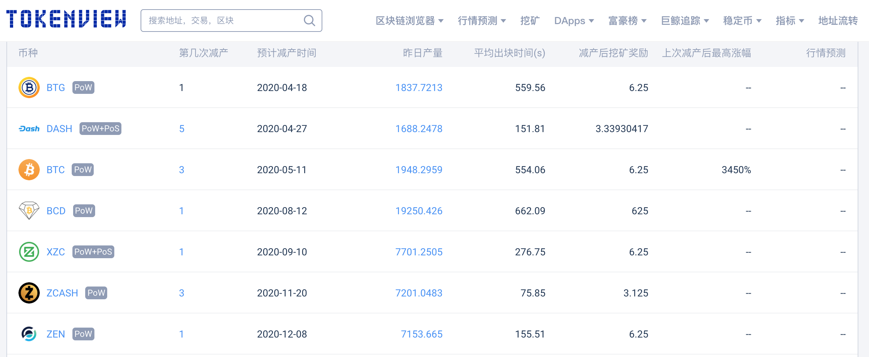Click the 预计减产时间 column header

[x=287, y=53]
